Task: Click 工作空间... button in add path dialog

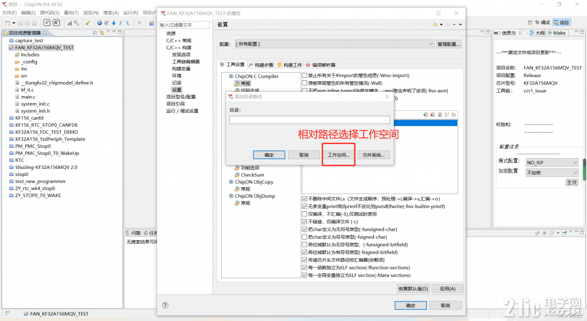Action: 339,155
